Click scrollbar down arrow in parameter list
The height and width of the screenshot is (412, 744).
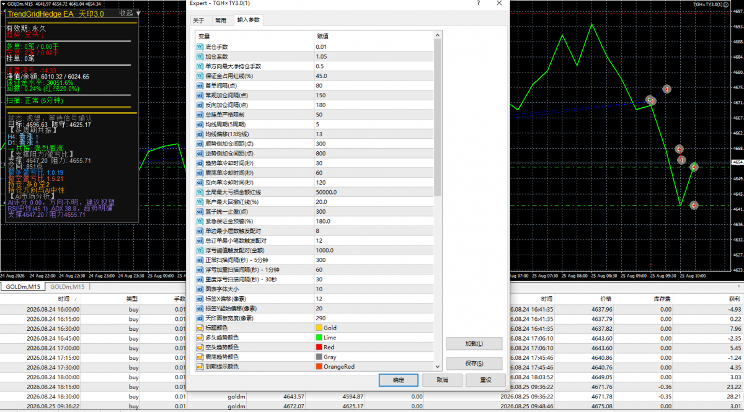pyautogui.click(x=438, y=367)
